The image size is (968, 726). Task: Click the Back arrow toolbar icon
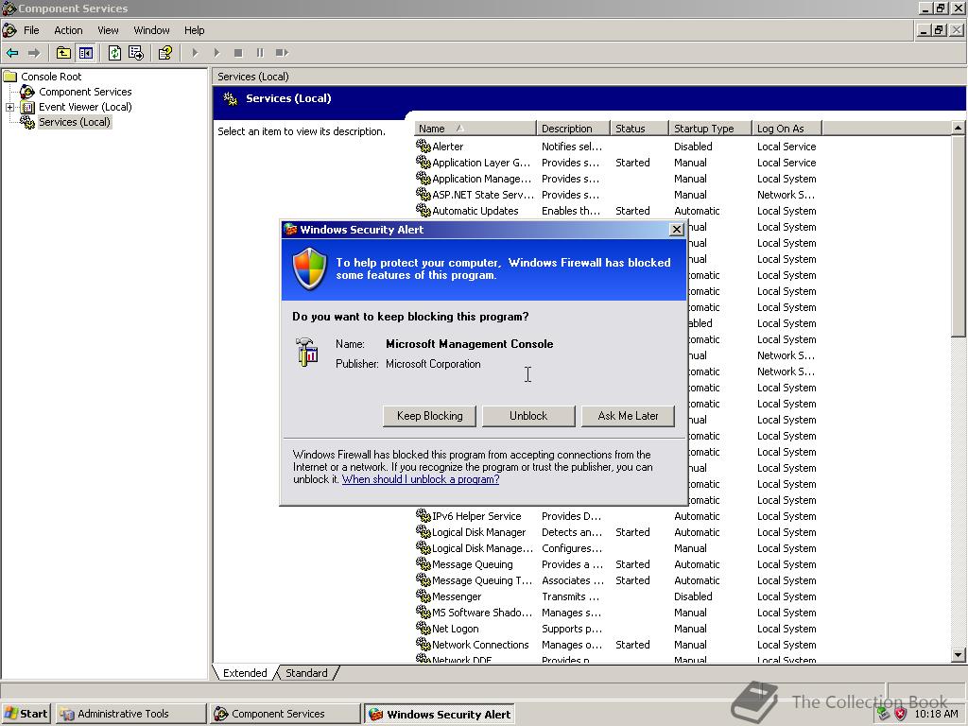(12, 53)
